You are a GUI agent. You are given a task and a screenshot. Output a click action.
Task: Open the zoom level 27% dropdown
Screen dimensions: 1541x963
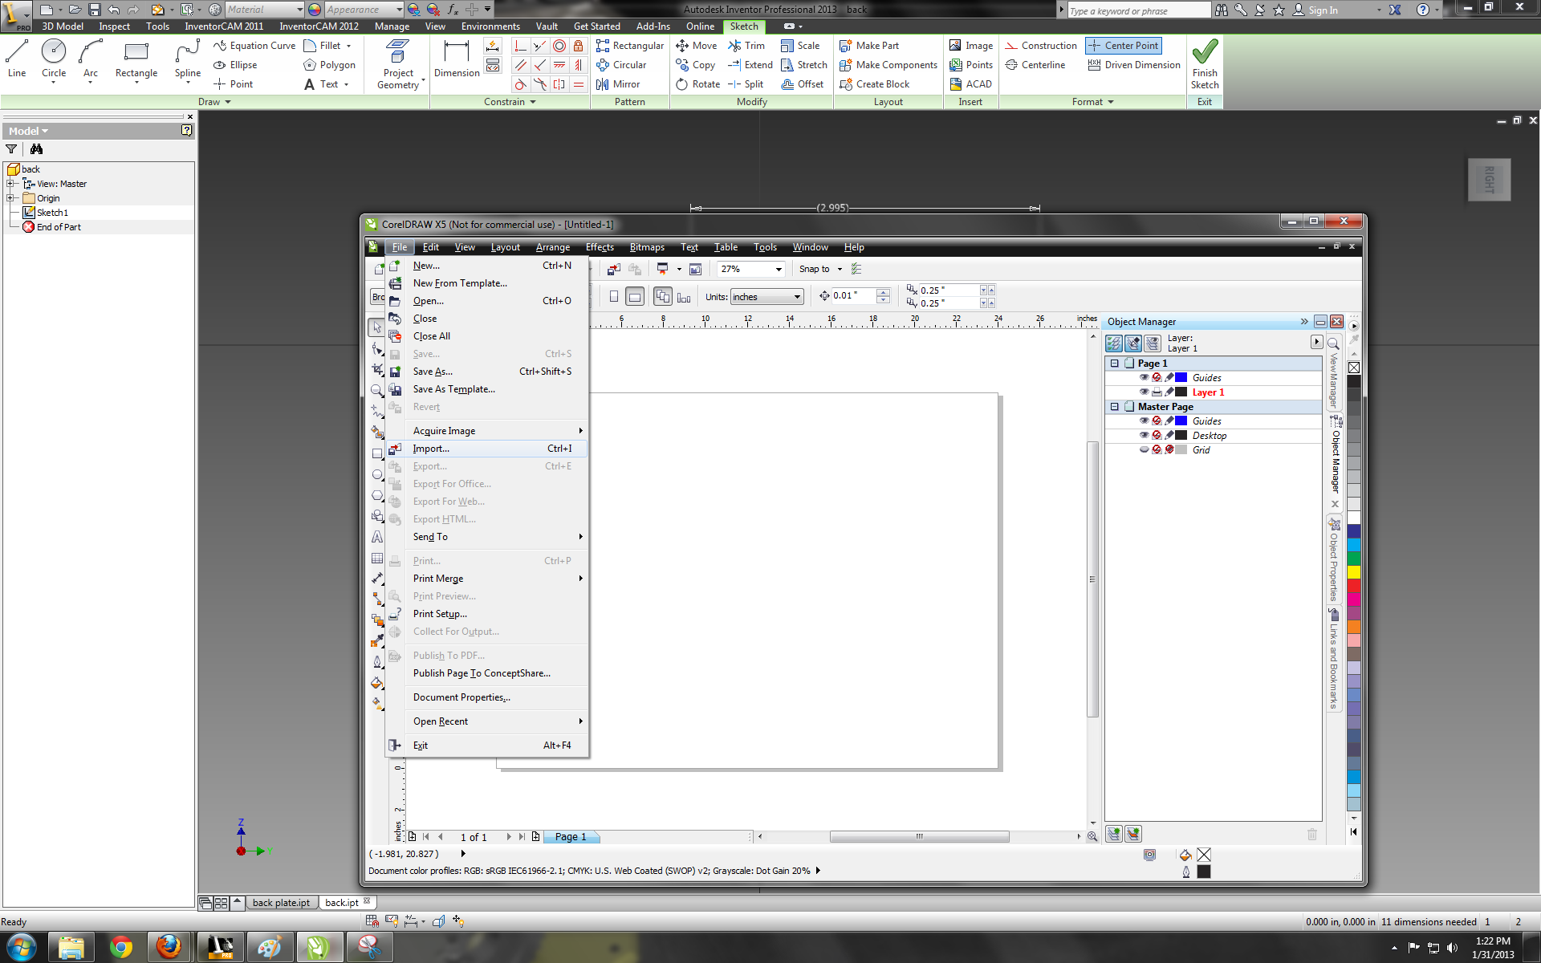pos(779,270)
